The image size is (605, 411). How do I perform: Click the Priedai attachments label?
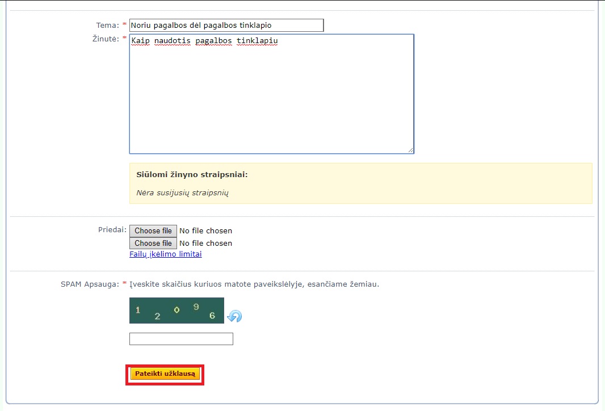click(112, 230)
